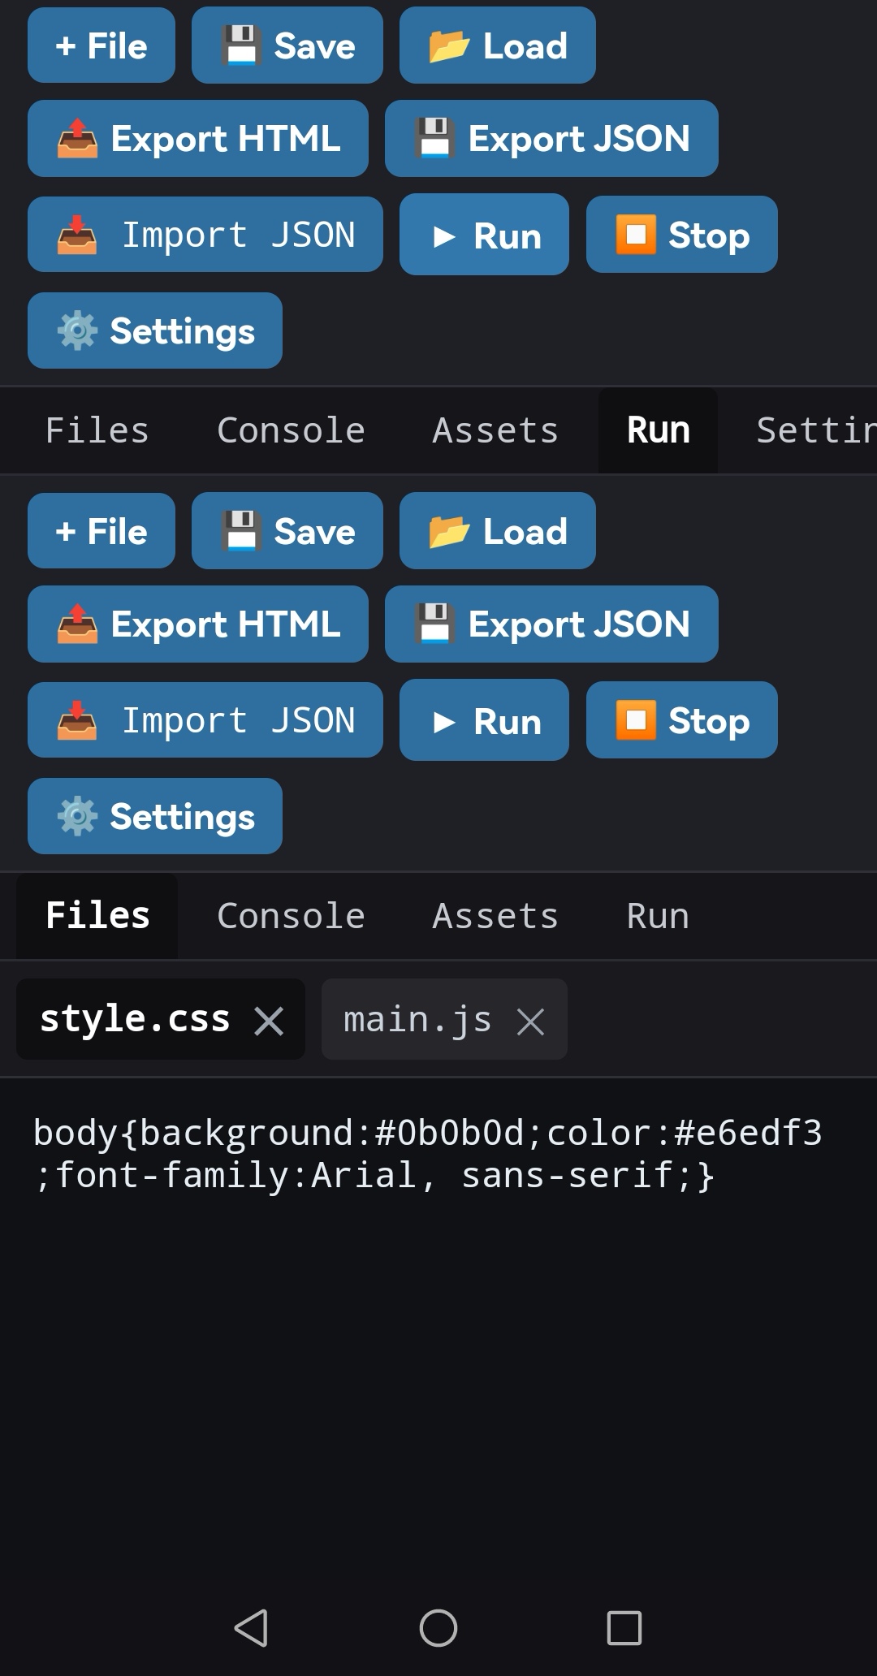The width and height of the screenshot is (877, 1676).
Task: Click inside the CSS code editor text
Action: (427, 1154)
